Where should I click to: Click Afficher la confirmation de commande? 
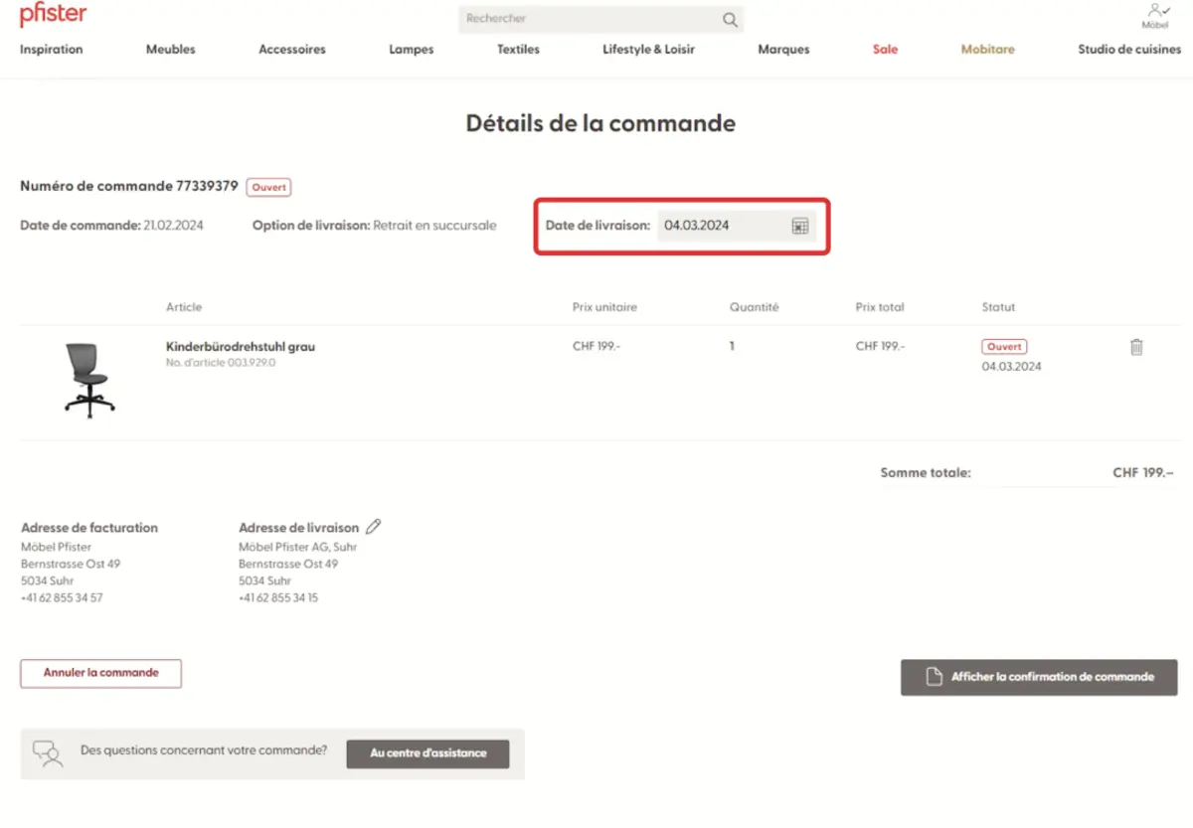point(1051,677)
